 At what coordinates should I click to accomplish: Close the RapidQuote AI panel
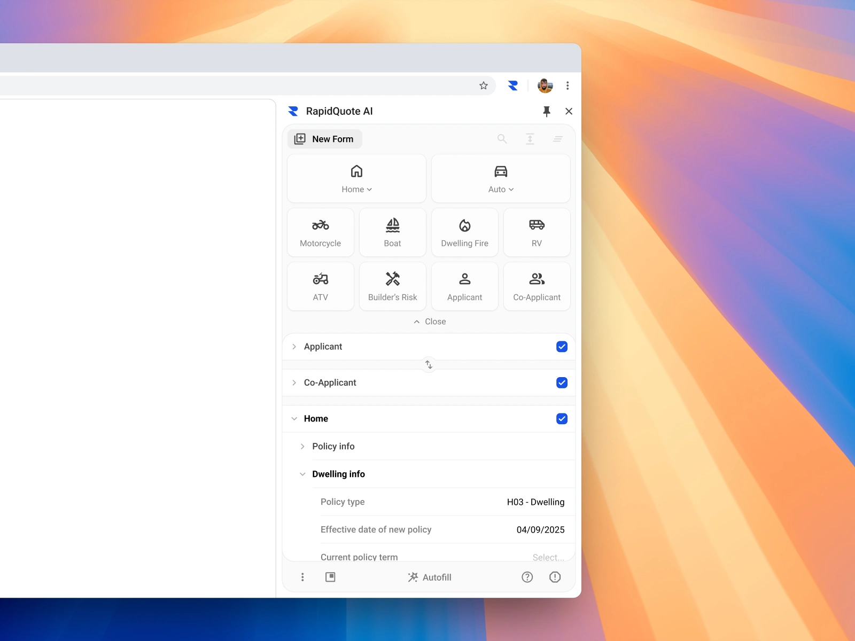[x=569, y=111]
